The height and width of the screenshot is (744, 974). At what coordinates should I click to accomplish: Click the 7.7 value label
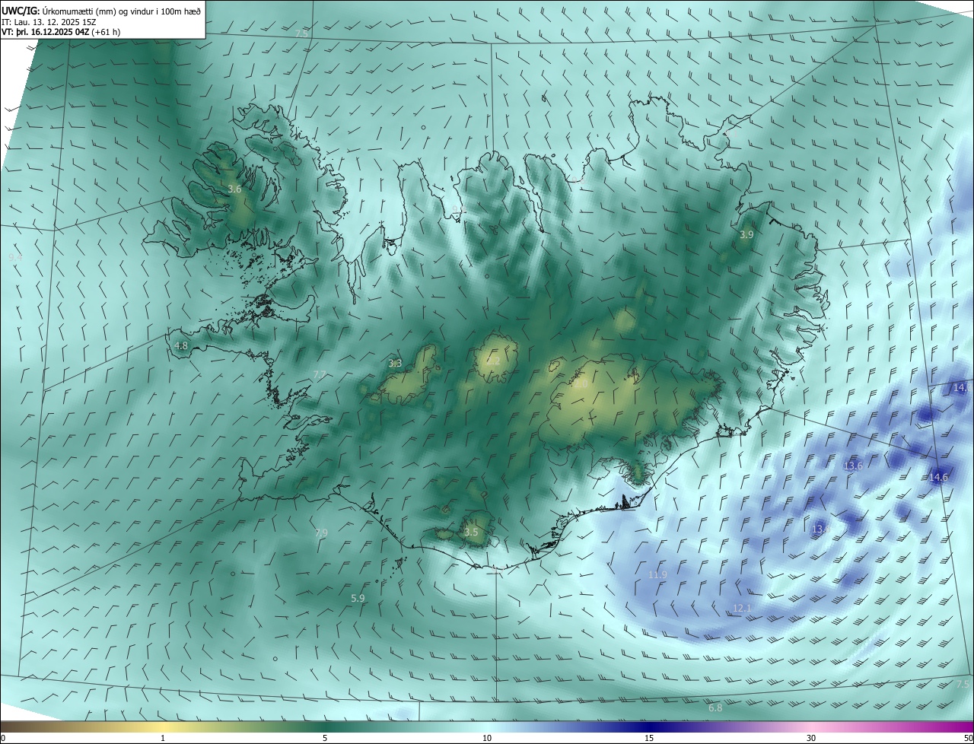click(x=320, y=374)
